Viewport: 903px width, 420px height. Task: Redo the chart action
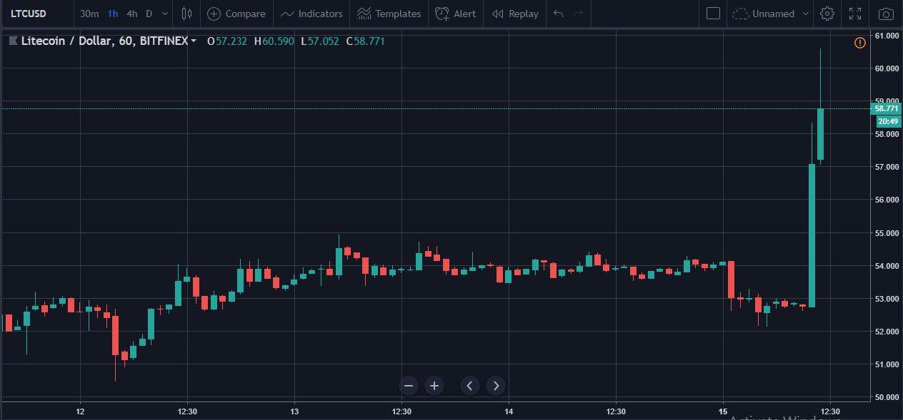(x=579, y=14)
